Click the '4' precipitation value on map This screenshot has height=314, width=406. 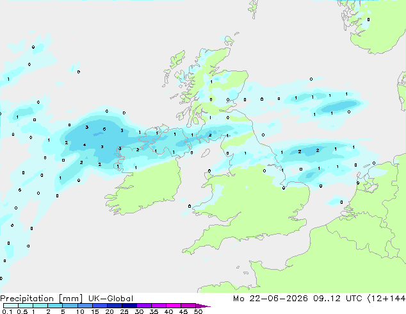(85, 145)
